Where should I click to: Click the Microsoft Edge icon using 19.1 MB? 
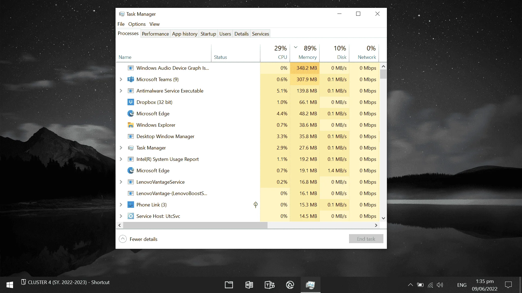(131, 171)
